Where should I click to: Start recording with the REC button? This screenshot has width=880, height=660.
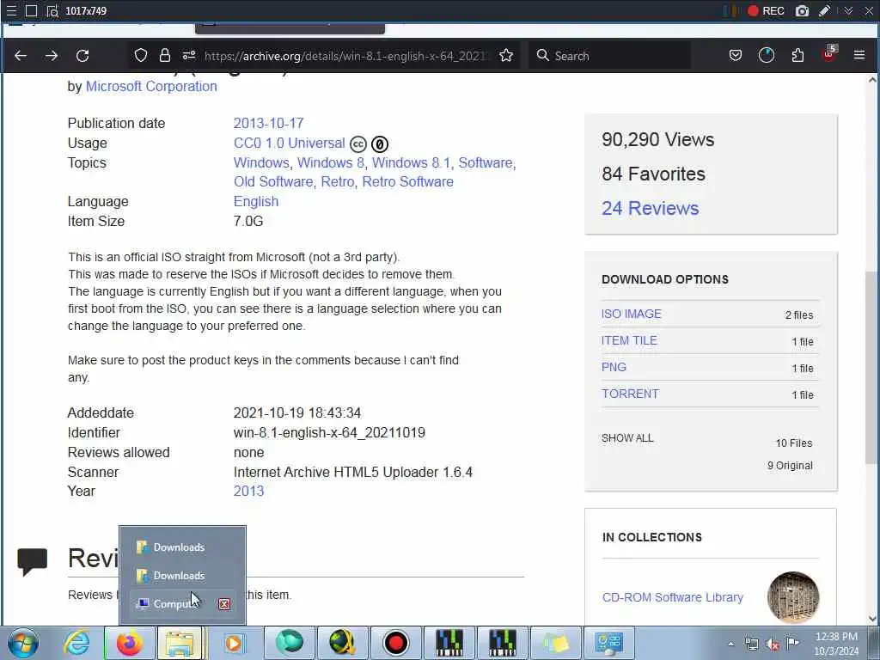[x=766, y=10]
